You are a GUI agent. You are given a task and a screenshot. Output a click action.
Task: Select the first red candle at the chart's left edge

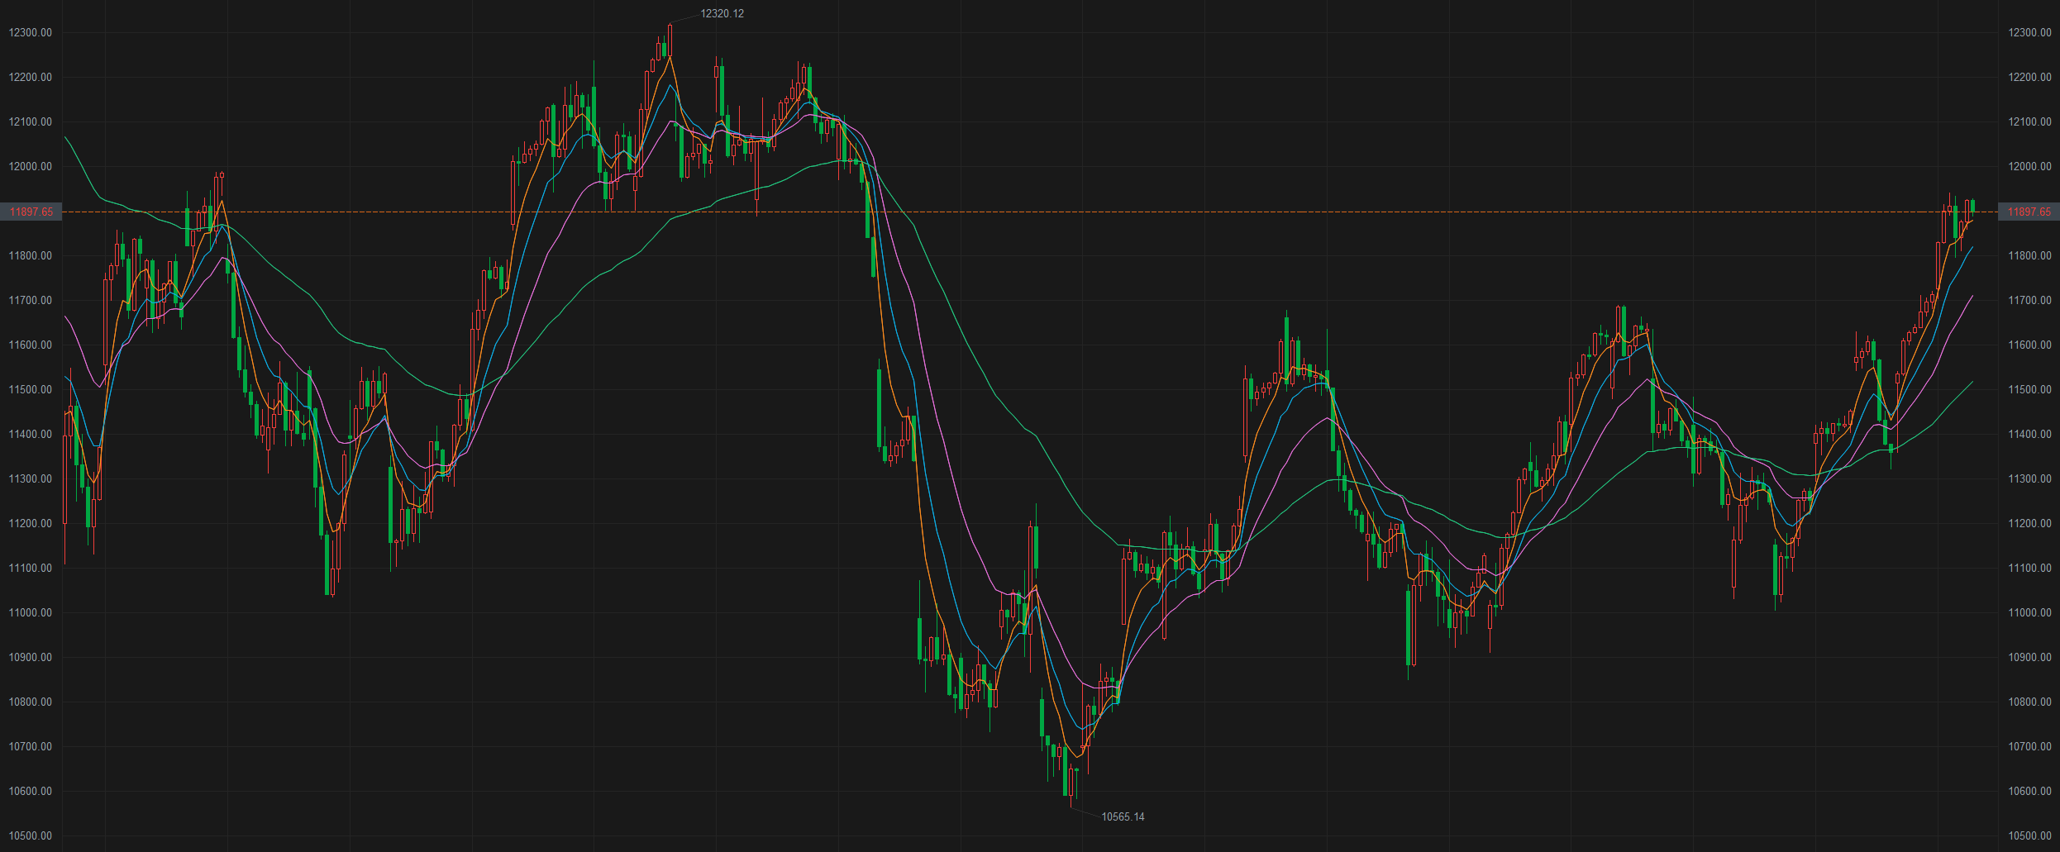(x=65, y=479)
